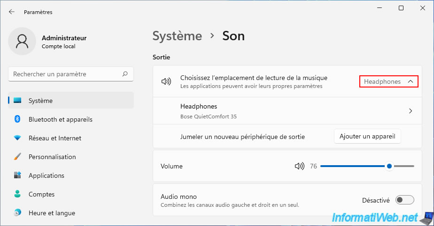The width and height of the screenshot is (434, 226).
Task: Open Headphones Bose QuietComfort 35 details chevron
Action: (410, 111)
